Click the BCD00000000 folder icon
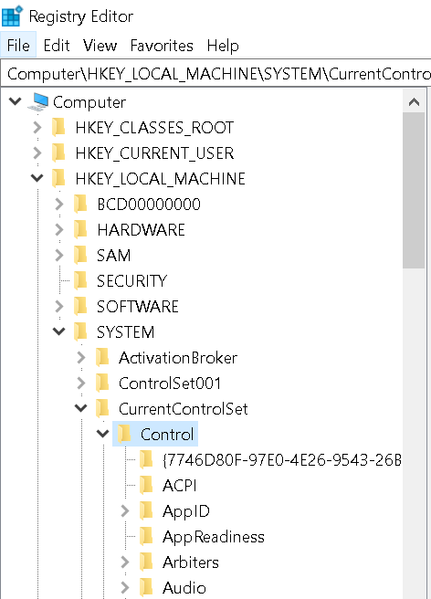Screen dimensions: 431x599 [x=80, y=204]
